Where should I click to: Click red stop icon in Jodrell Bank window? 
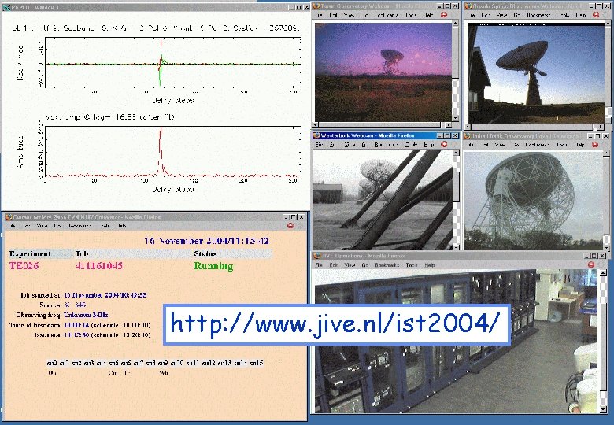[x=595, y=145]
